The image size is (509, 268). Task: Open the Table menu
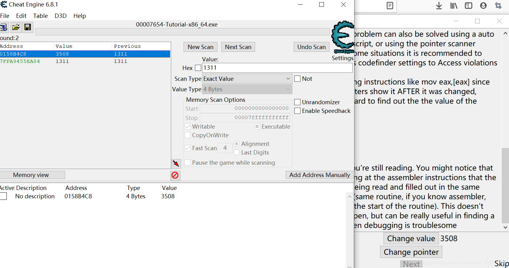(x=40, y=16)
